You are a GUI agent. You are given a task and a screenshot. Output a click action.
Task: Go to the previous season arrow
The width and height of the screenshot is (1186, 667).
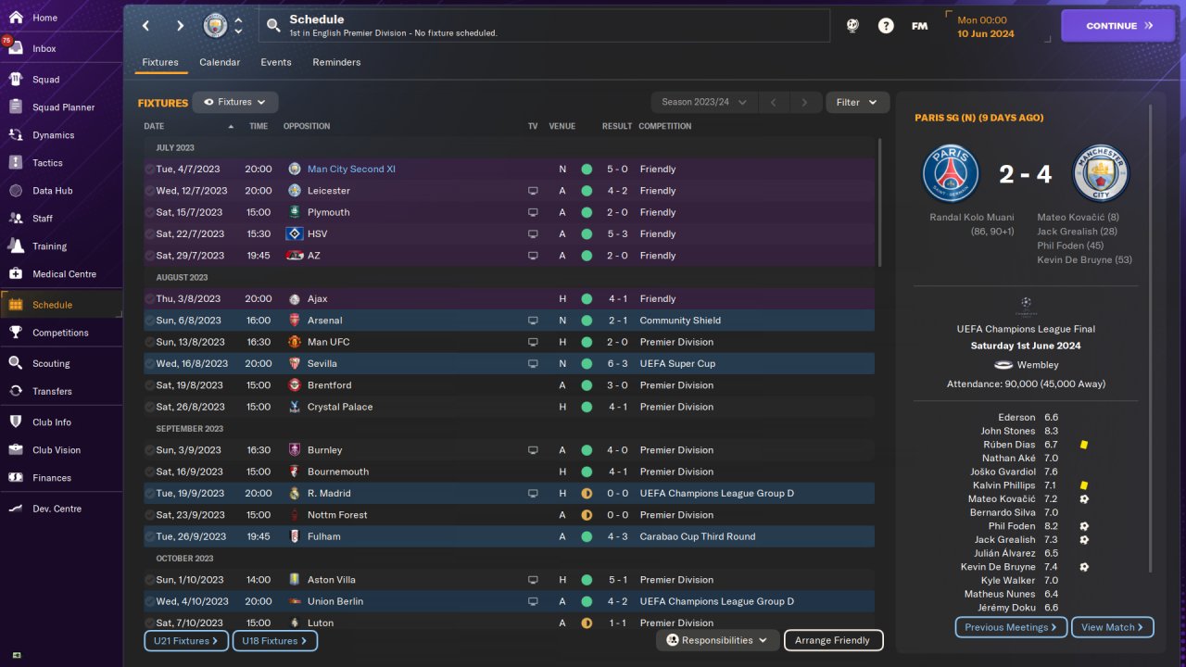click(x=773, y=103)
